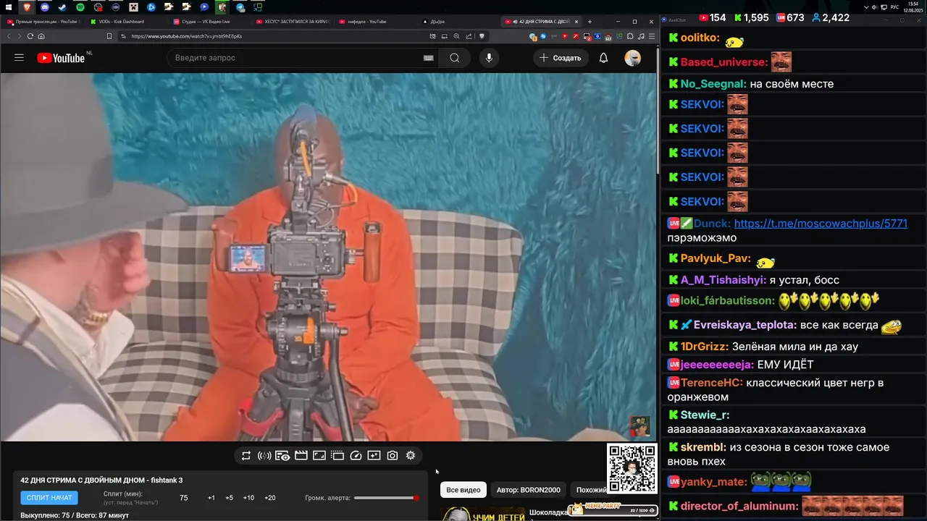Viewport: 927px width, 521px height.
Task: Switch to 'VODs - Kick Dashboard' tab
Action: (x=126, y=22)
